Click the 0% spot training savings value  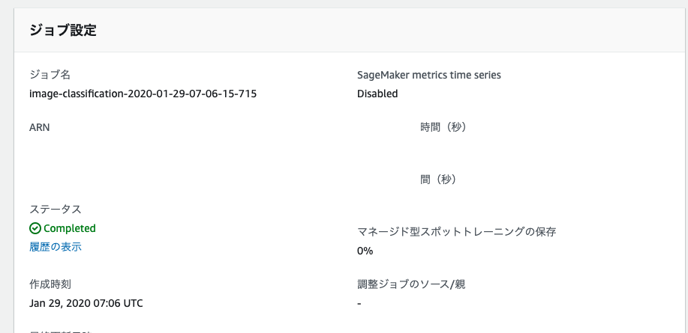click(365, 251)
